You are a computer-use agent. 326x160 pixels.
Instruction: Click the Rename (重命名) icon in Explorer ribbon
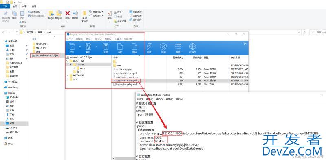pos(75,13)
